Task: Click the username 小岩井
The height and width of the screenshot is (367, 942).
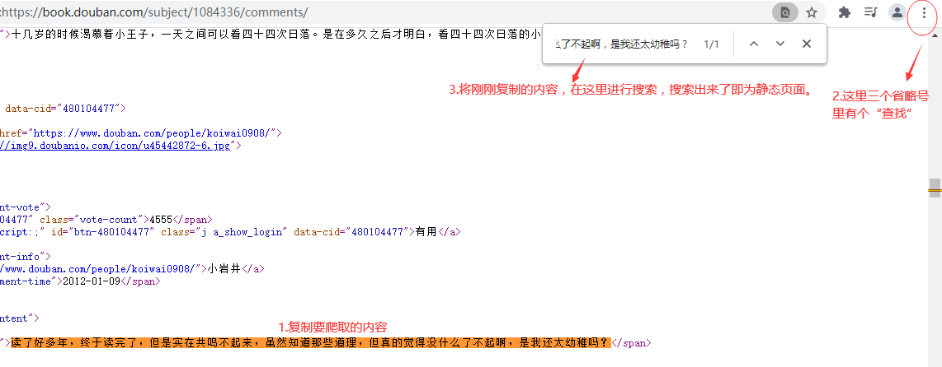Action: pyautogui.click(x=224, y=269)
